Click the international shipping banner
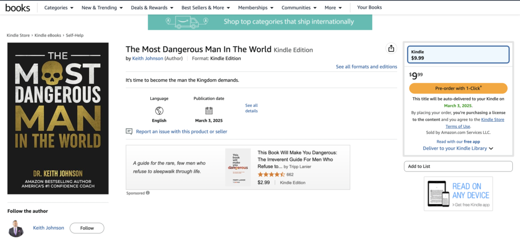The image size is (520, 240). [259, 22]
